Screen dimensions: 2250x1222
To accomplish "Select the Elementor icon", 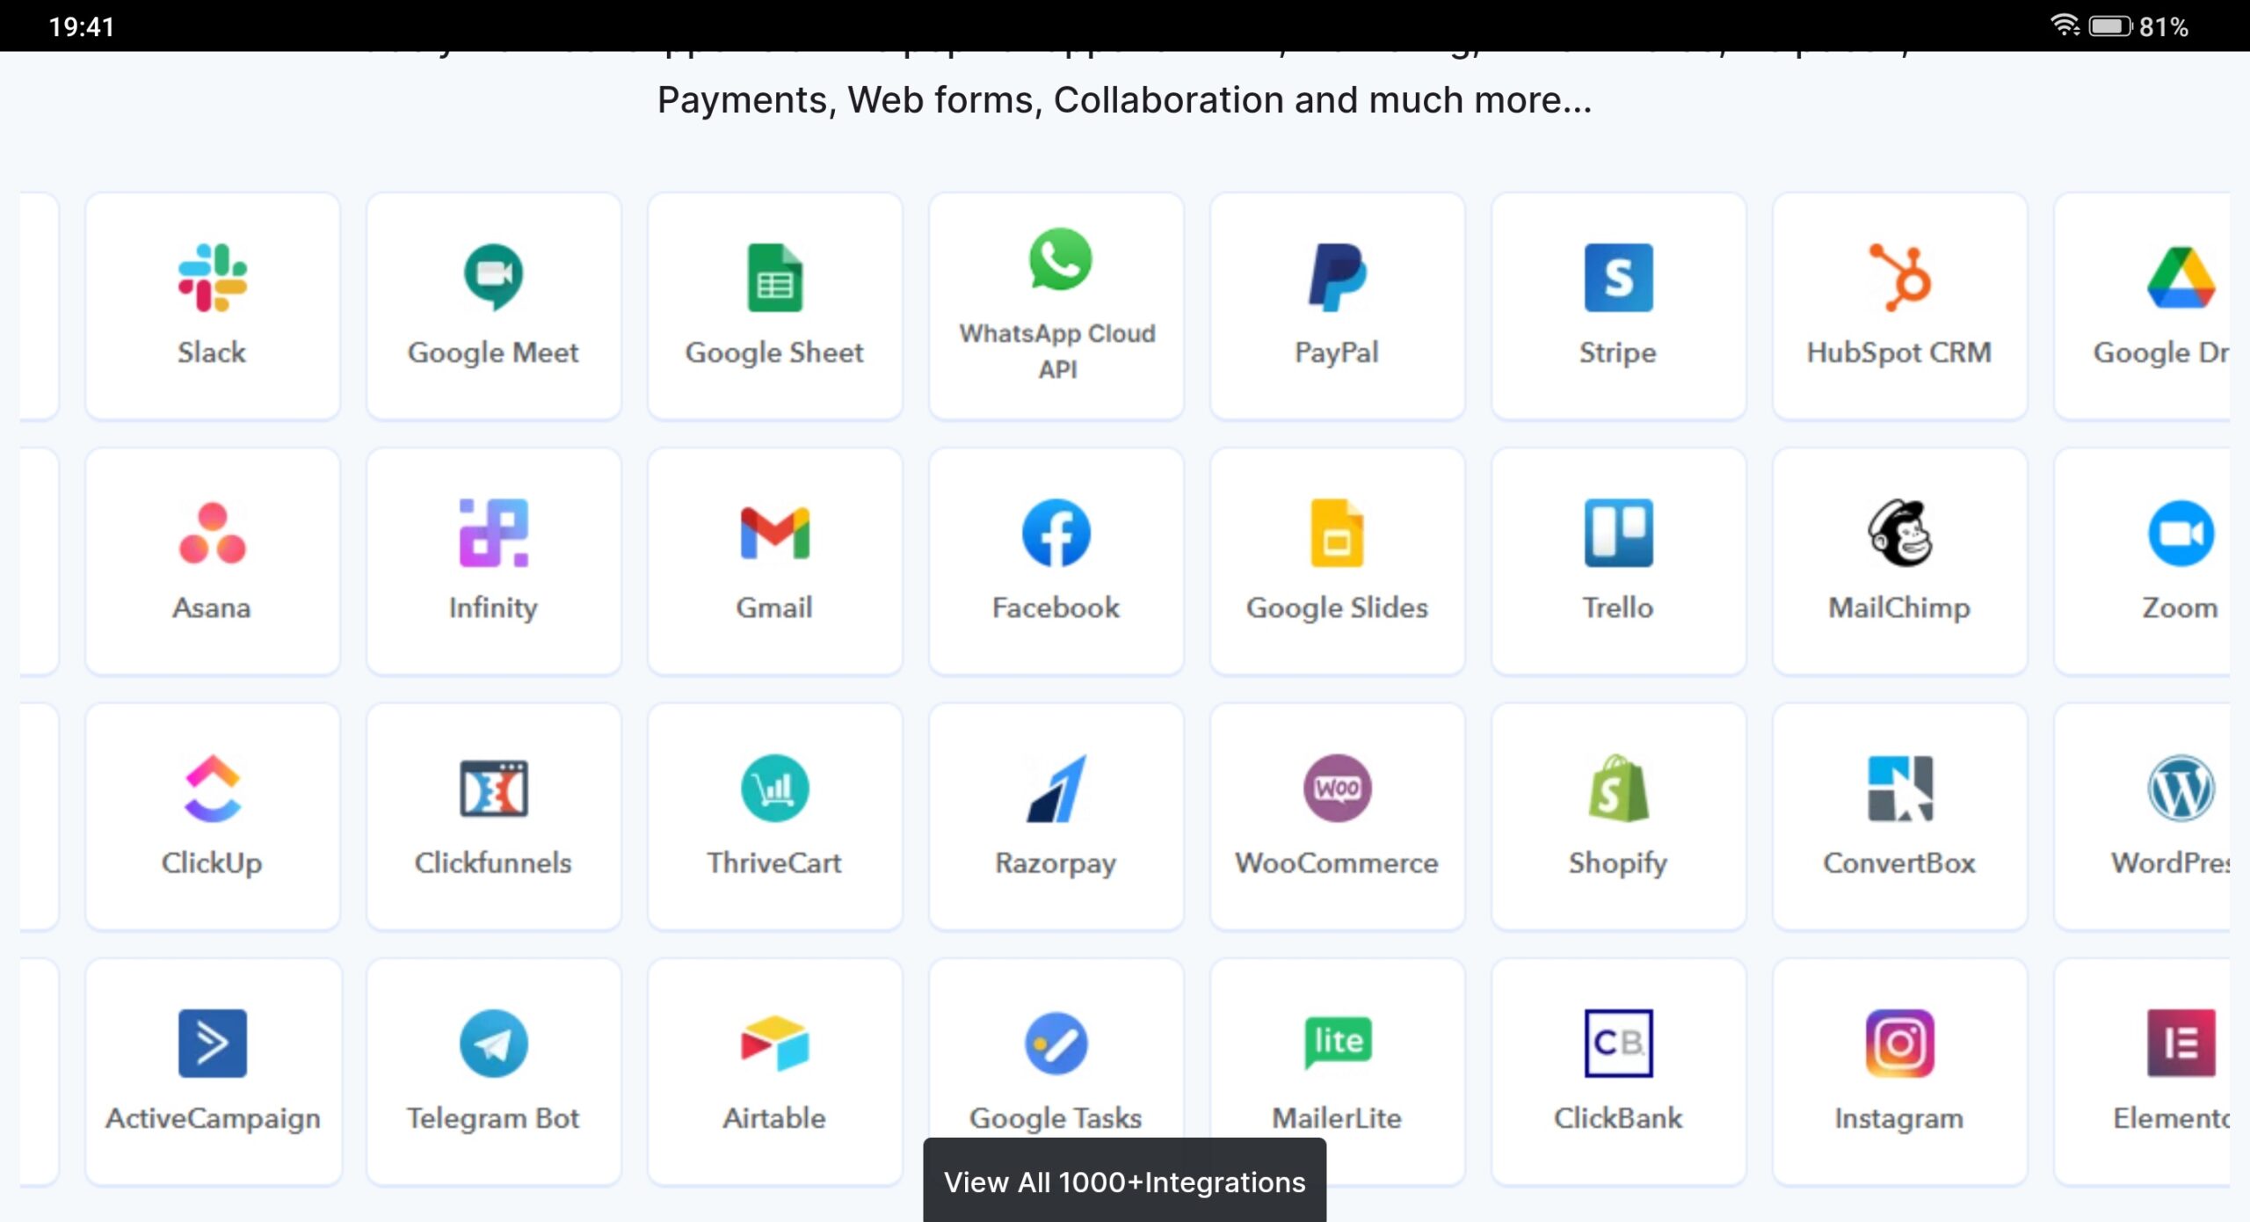I will (2181, 1043).
